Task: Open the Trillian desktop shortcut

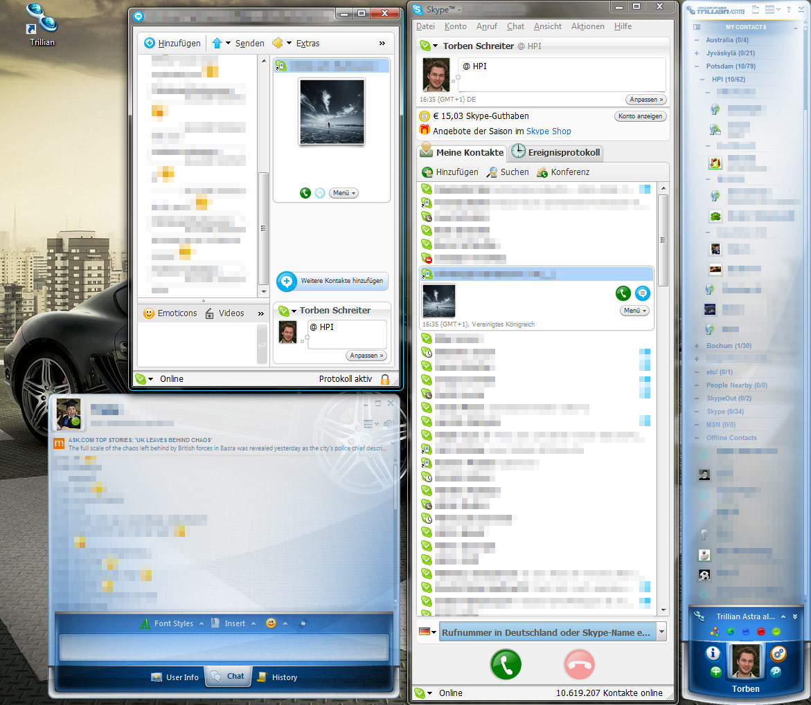Action: pos(42,24)
